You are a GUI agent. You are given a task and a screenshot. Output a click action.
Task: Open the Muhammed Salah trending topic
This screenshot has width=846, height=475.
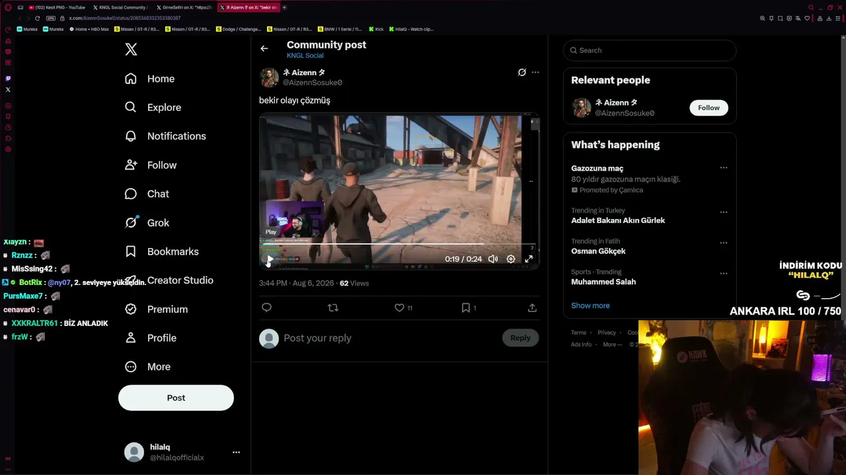(650, 277)
